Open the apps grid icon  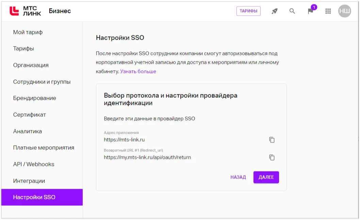(328, 11)
